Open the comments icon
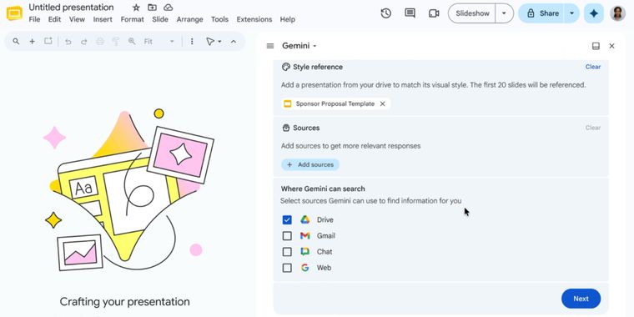This screenshot has width=634, height=317. (410, 13)
